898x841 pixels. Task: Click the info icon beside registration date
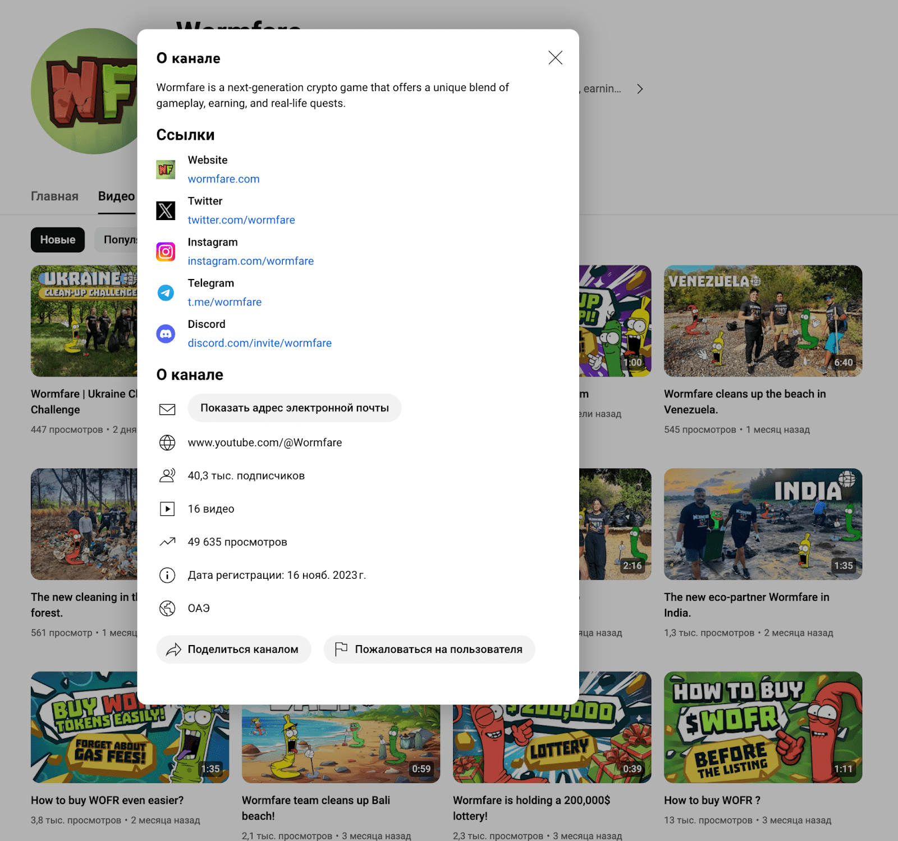pyautogui.click(x=167, y=575)
